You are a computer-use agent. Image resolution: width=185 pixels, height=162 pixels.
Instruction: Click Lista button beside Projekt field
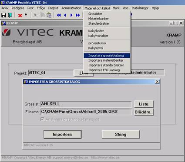point(84,73)
